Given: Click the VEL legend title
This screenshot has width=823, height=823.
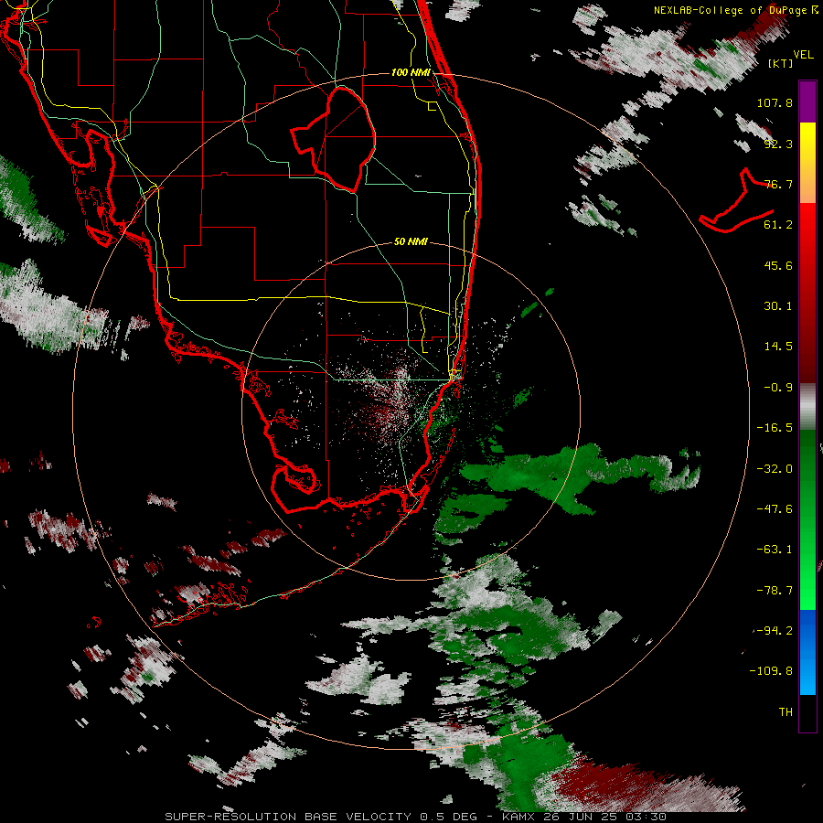Looking at the screenshot, I should [x=803, y=55].
